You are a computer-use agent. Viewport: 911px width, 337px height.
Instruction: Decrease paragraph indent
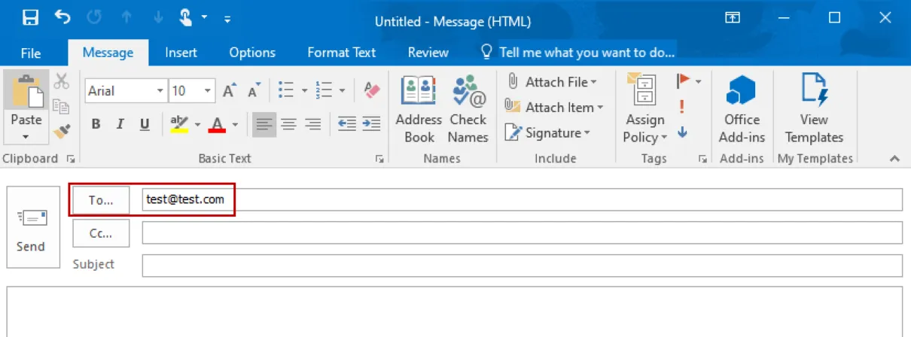pyautogui.click(x=346, y=124)
